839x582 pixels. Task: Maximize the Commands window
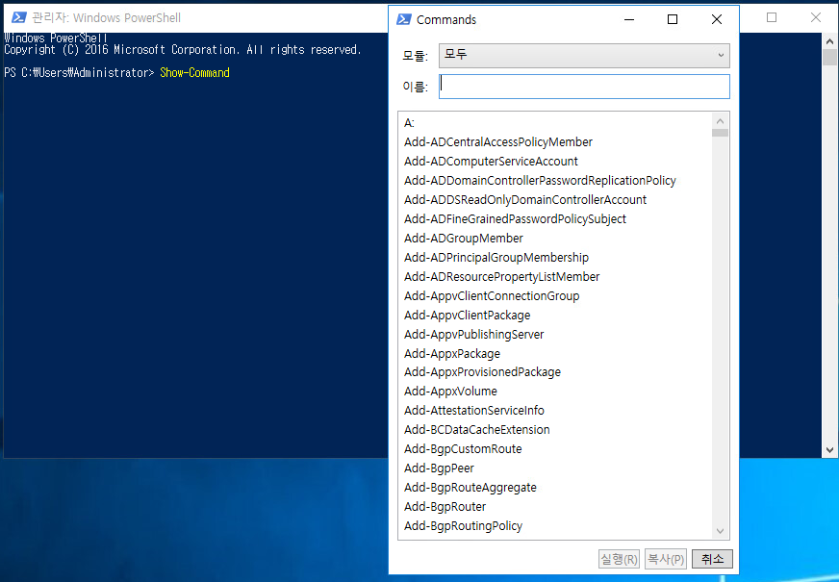tap(673, 20)
